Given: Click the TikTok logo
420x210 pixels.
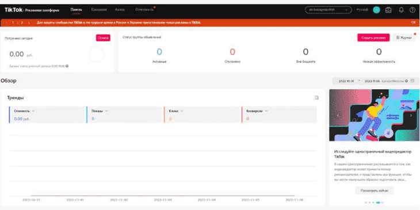Looking at the screenshot, I should tap(14, 10).
